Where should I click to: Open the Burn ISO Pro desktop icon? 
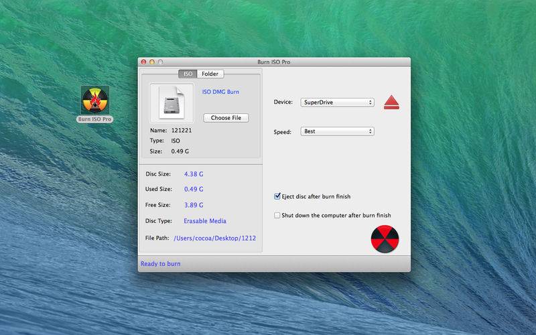[95, 100]
